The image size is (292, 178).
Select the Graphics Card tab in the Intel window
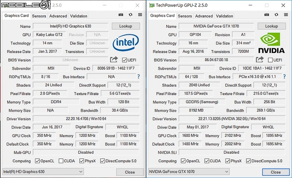16,16
